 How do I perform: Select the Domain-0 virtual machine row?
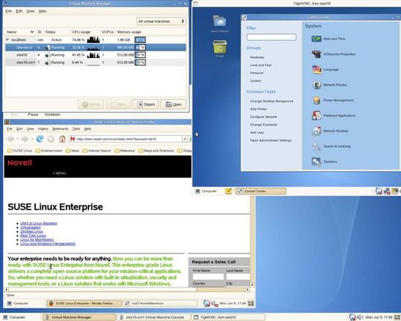click(96, 48)
